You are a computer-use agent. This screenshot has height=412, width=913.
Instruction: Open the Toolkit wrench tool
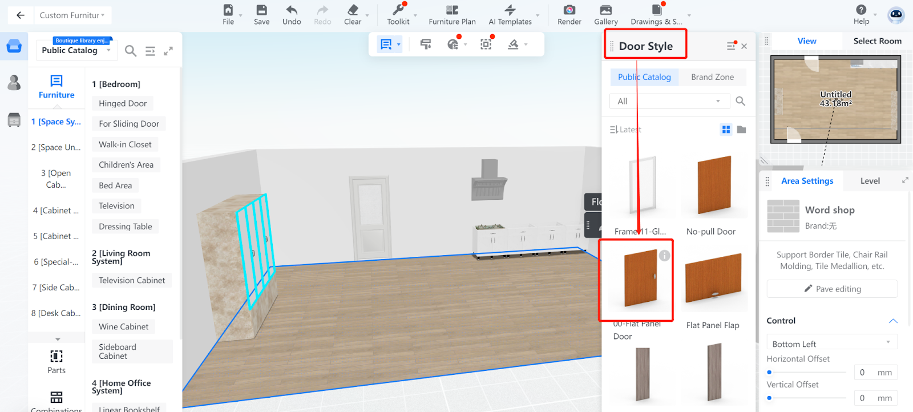(398, 10)
